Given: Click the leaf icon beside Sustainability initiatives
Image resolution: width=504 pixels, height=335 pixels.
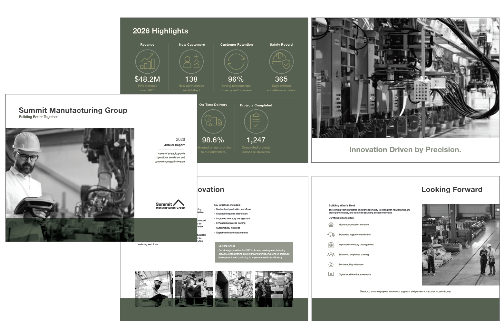Looking at the screenshot, I should (x=331, y=265).
